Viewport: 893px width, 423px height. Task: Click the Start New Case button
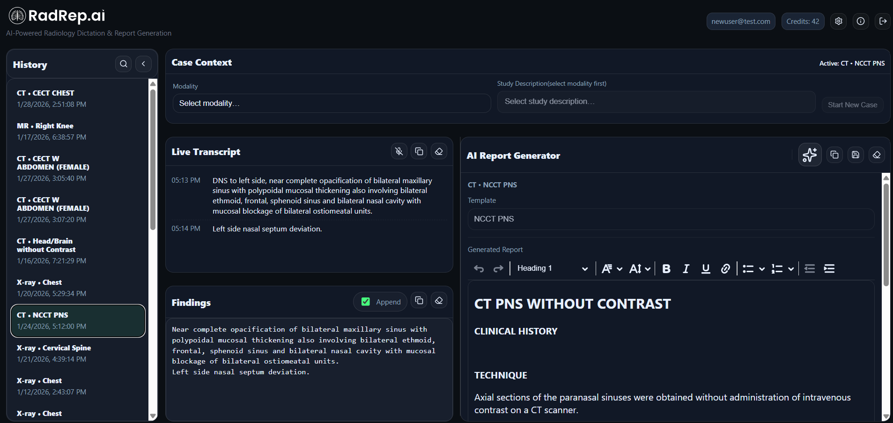pos(852,104)
